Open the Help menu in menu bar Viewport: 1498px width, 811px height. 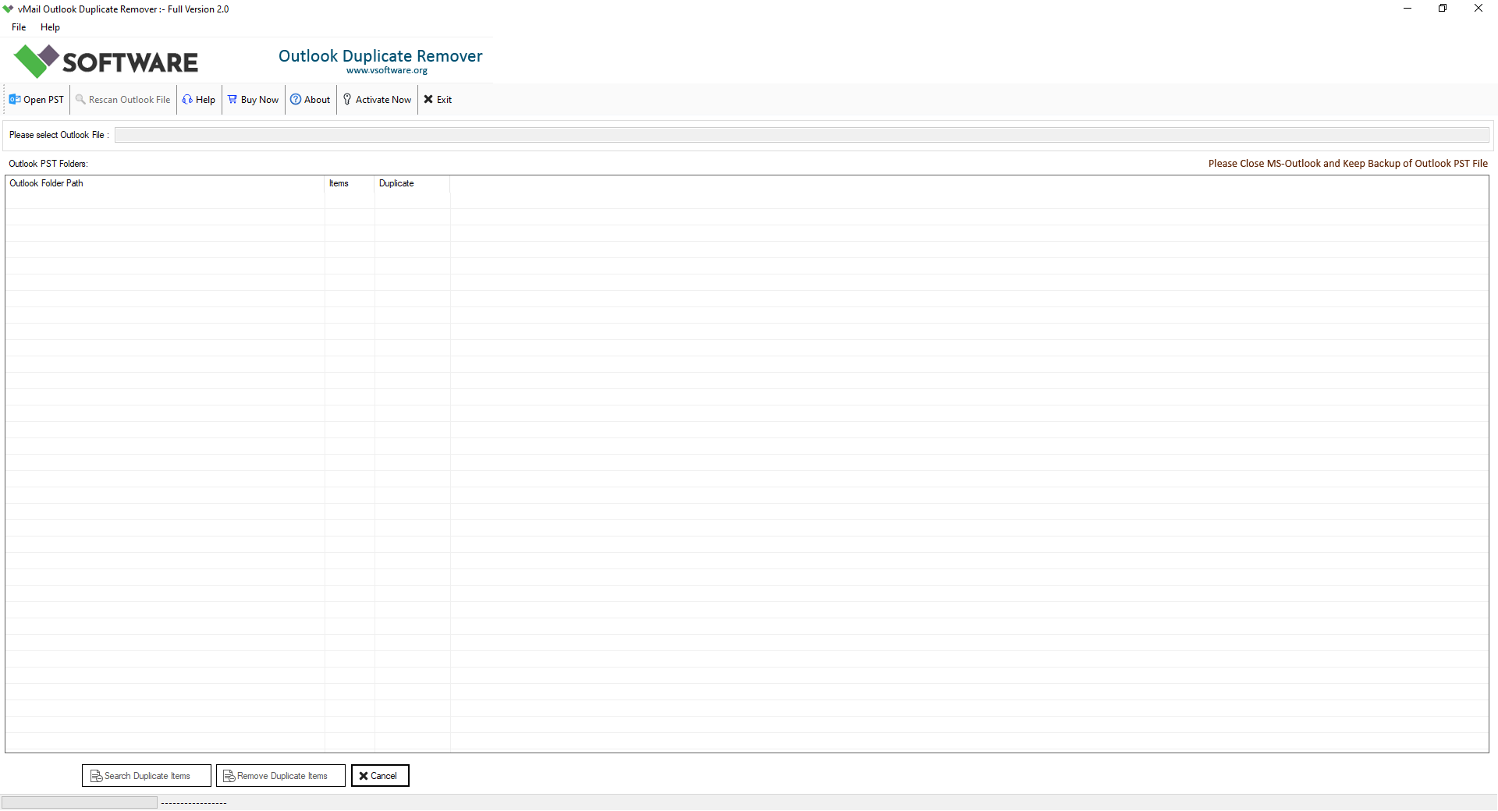50,27
